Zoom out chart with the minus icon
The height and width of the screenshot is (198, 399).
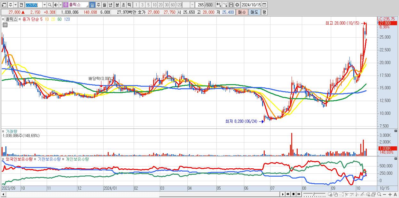[384, 194]
